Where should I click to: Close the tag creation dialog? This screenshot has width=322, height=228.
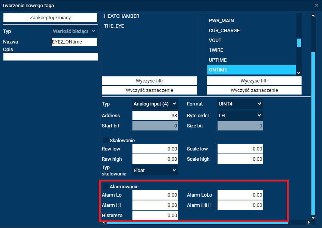coord(317,5)
